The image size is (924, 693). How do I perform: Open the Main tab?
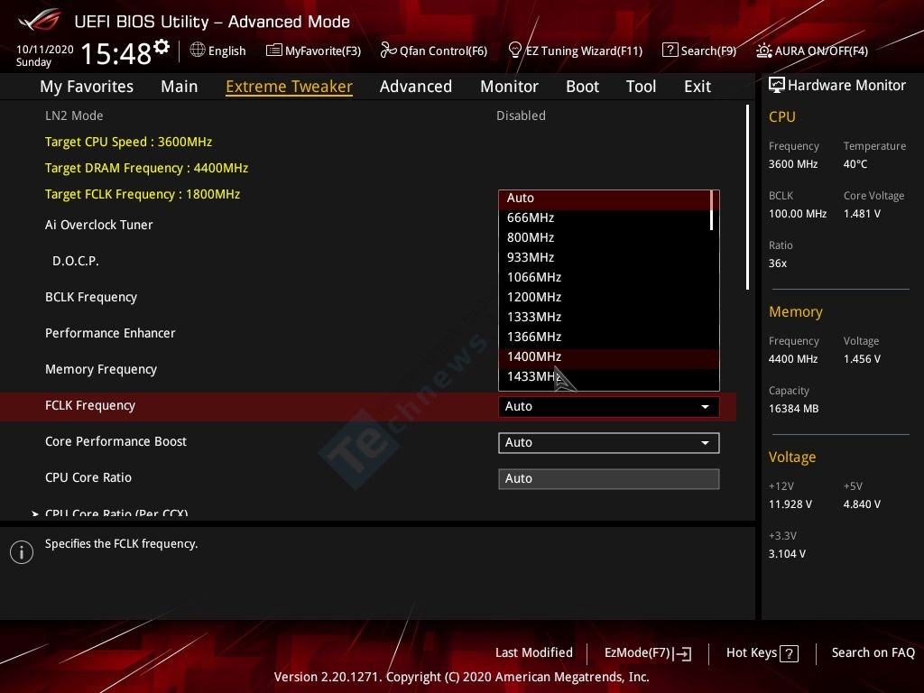(x=180, y=87)
